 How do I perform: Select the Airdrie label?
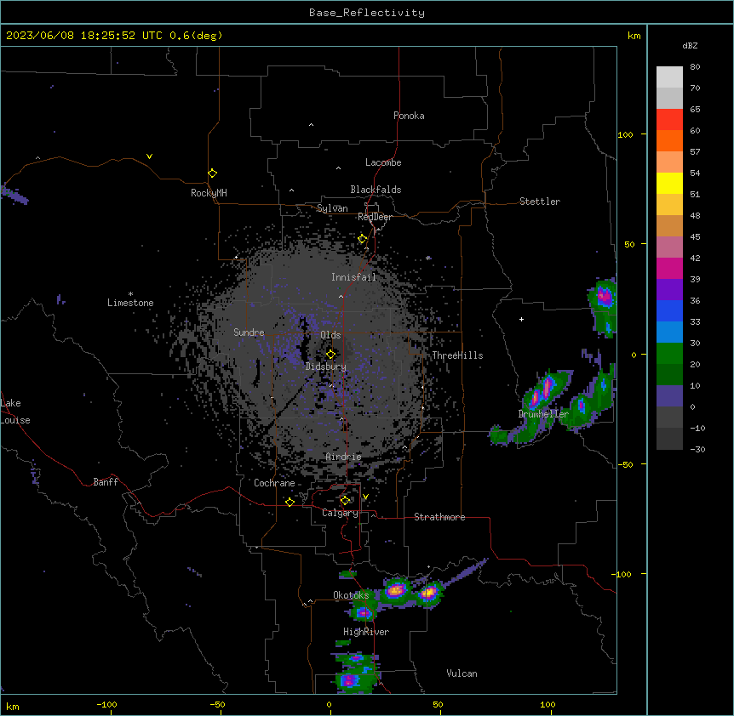coord(344,457)
